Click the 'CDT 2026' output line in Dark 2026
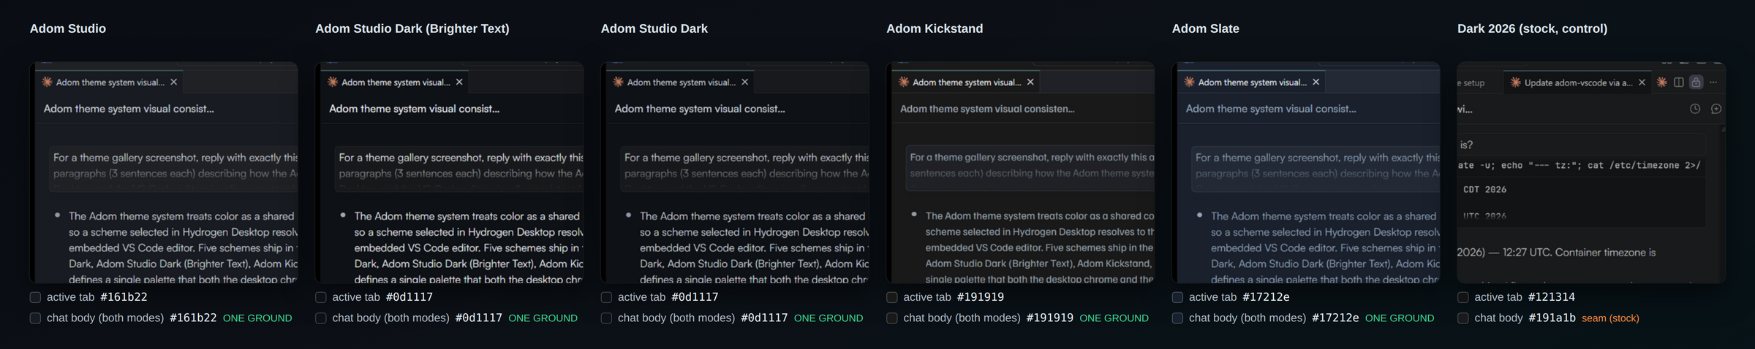1755x349 pixels. pos(1484,190)
